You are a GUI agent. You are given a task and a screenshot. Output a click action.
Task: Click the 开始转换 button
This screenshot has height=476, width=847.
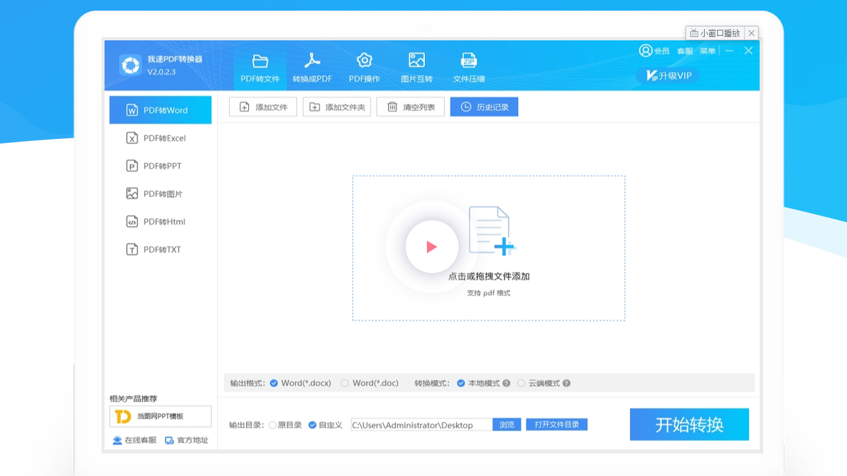(689, 424)
